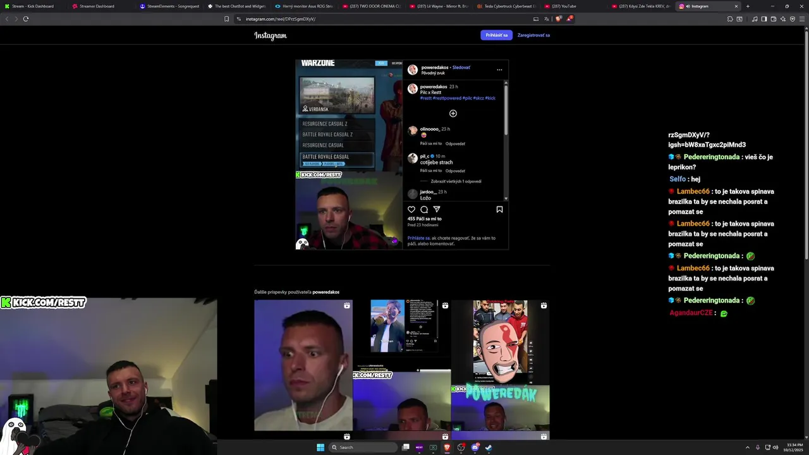Open the three-dot options menu on the post
This screenshot has height=455, width=809.
[x=499, y=70]
